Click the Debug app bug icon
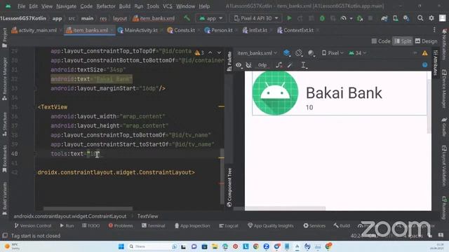 (322, 18)
